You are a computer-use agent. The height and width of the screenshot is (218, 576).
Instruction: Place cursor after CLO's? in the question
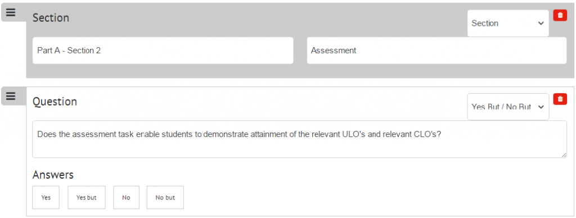[442, 134]
